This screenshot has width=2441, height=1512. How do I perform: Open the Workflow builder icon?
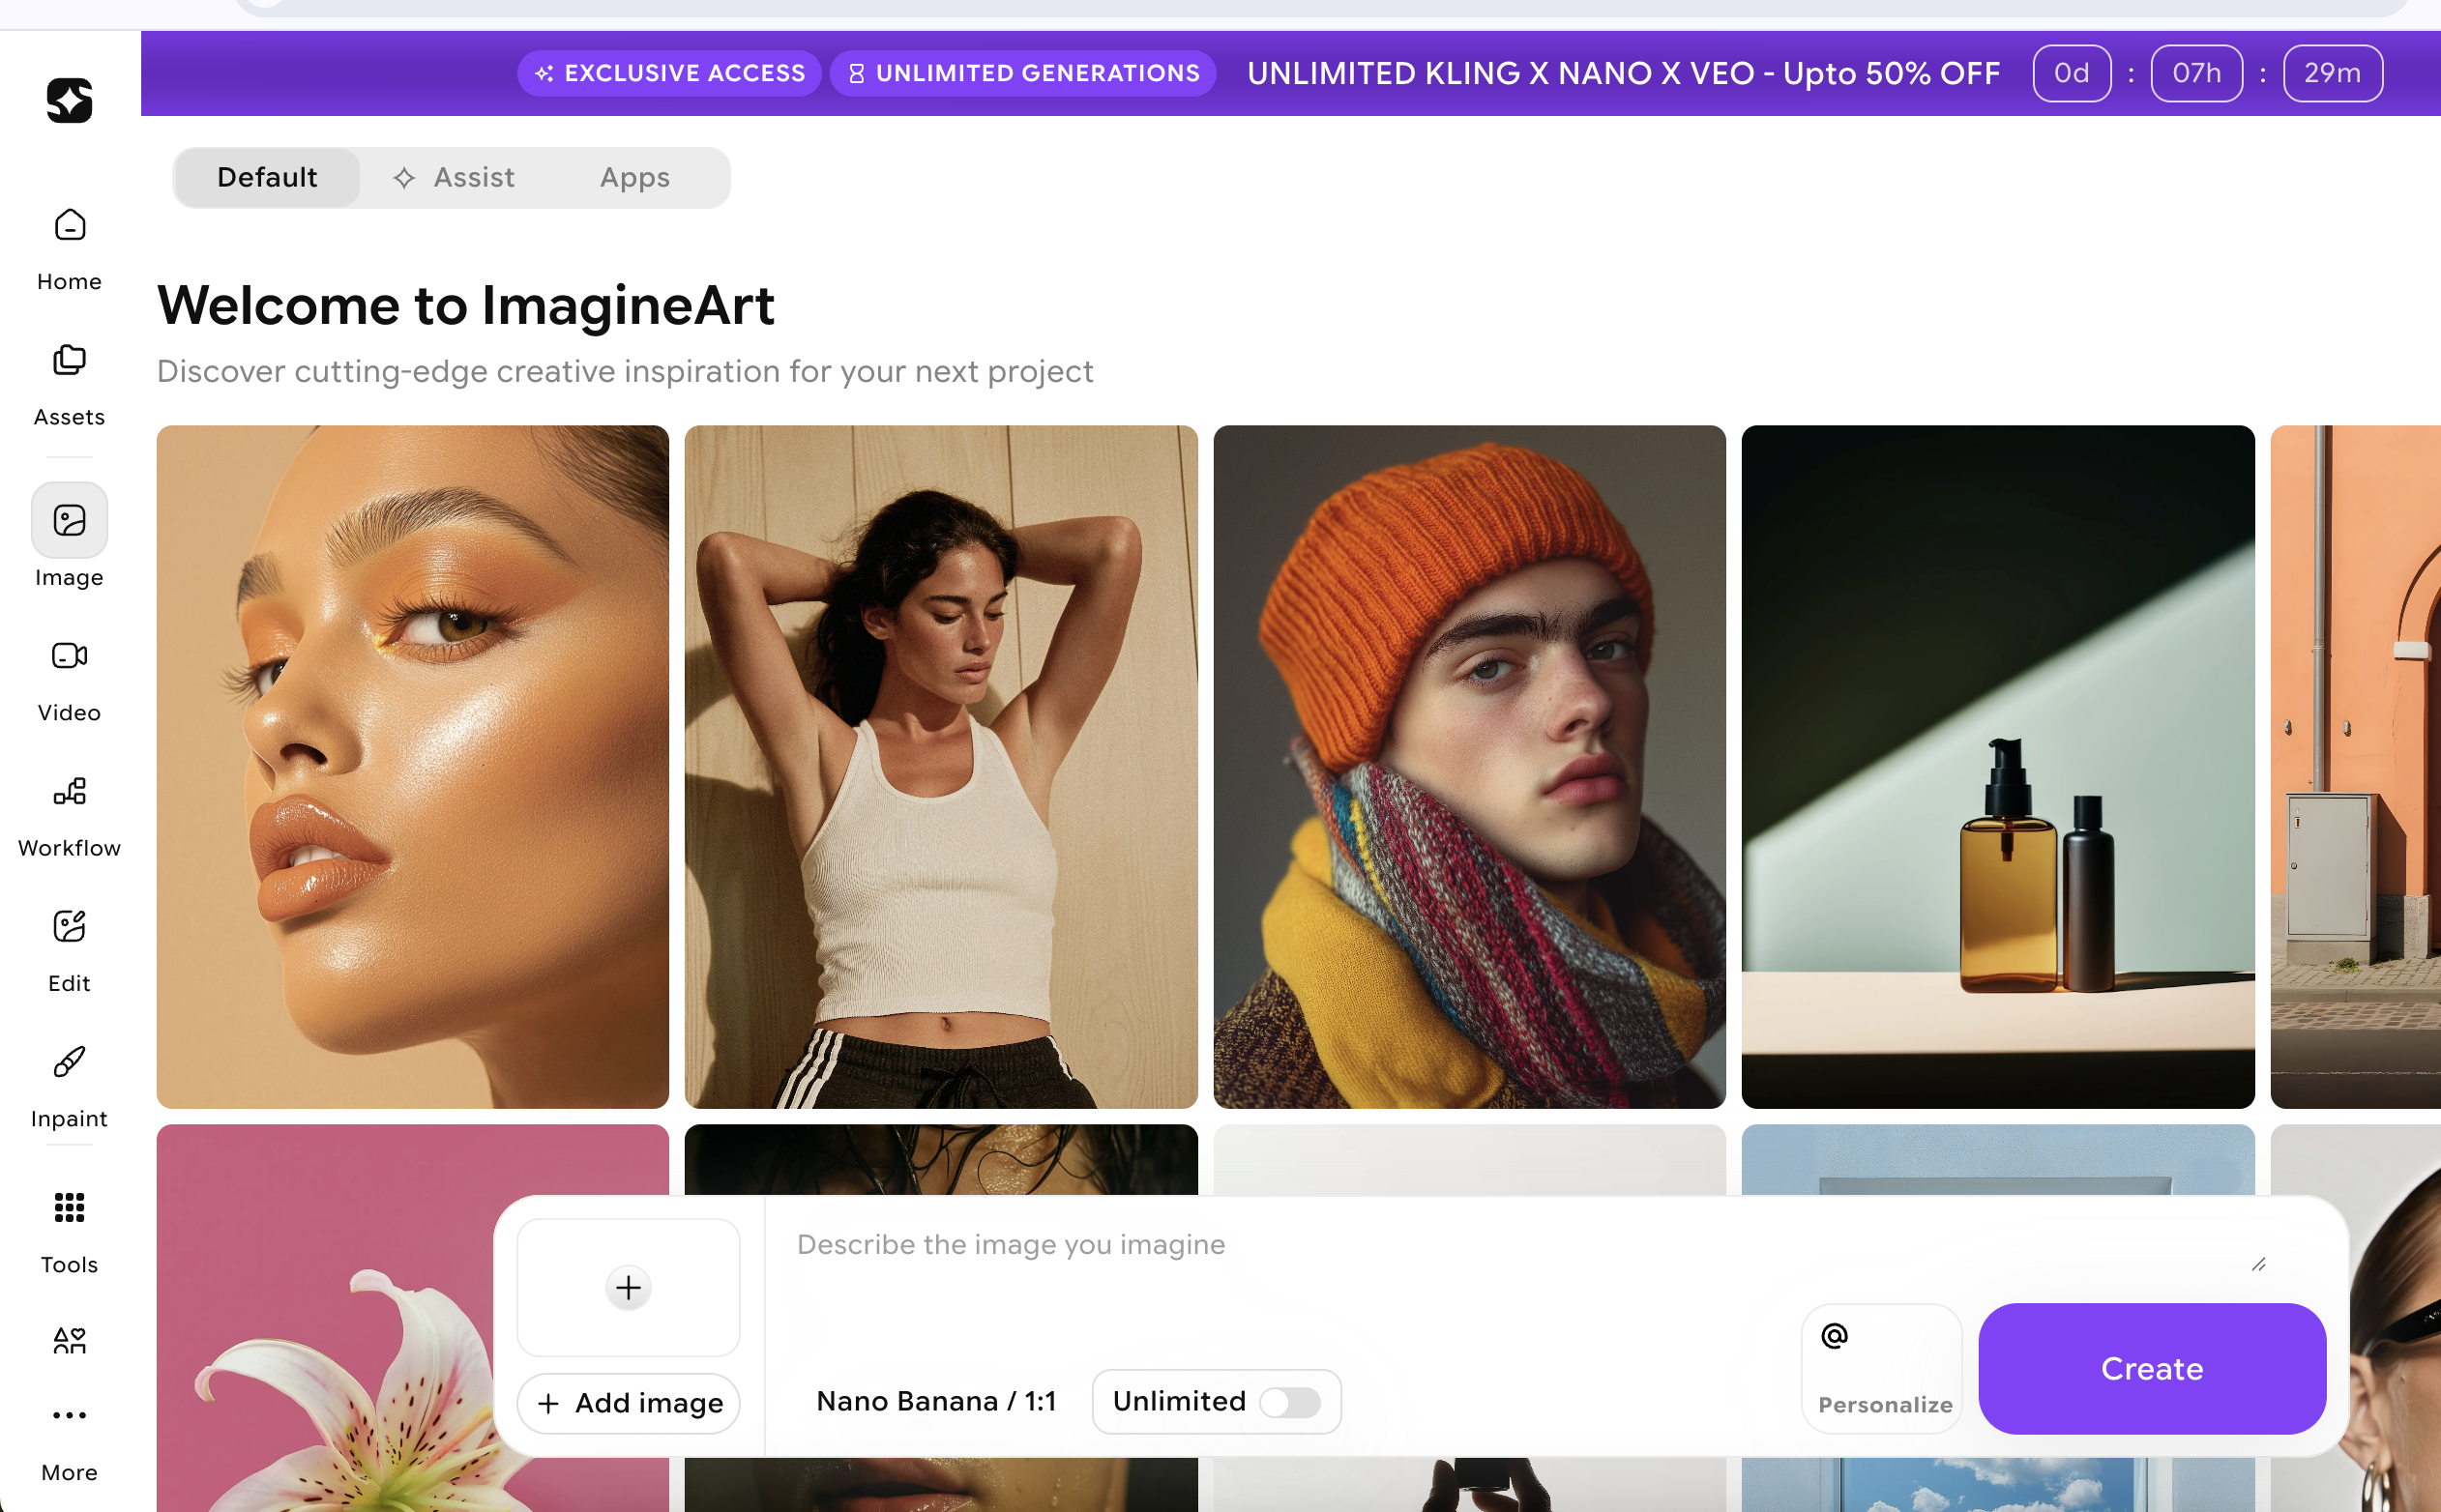point(69,792)
